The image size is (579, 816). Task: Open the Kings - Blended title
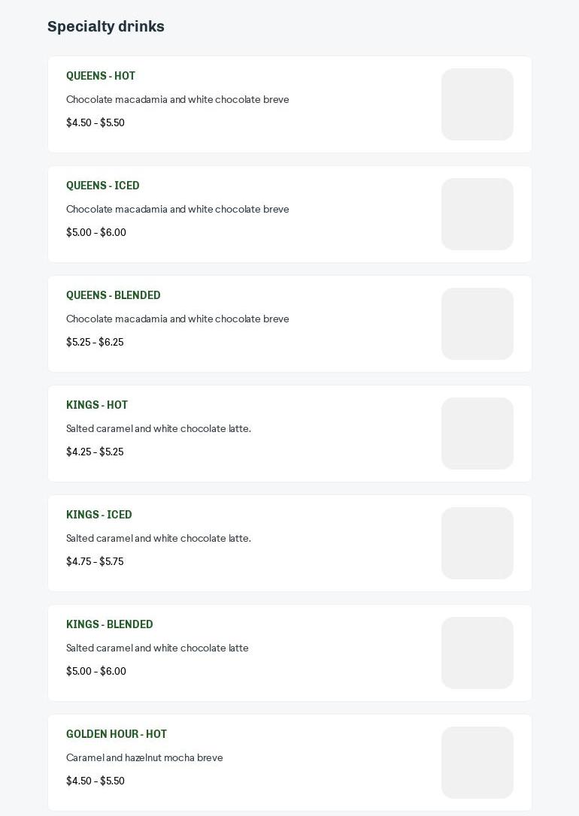coord(110,624)
